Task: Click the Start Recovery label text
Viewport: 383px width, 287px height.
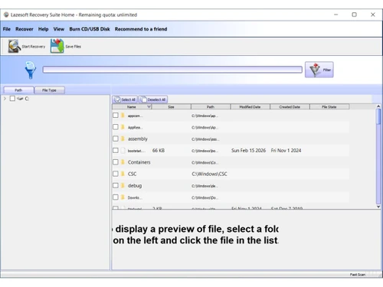Action: coord(34,47)
